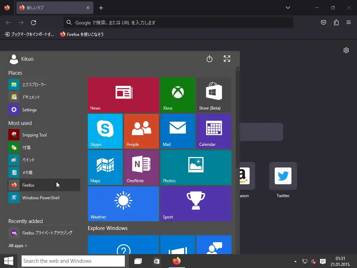This screenshot has height=268, width=357.
Task: Open the People tile
Action: point(142,131)
